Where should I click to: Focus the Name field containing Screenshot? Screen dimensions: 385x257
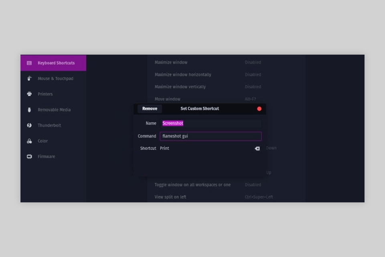tap(211, 123)
